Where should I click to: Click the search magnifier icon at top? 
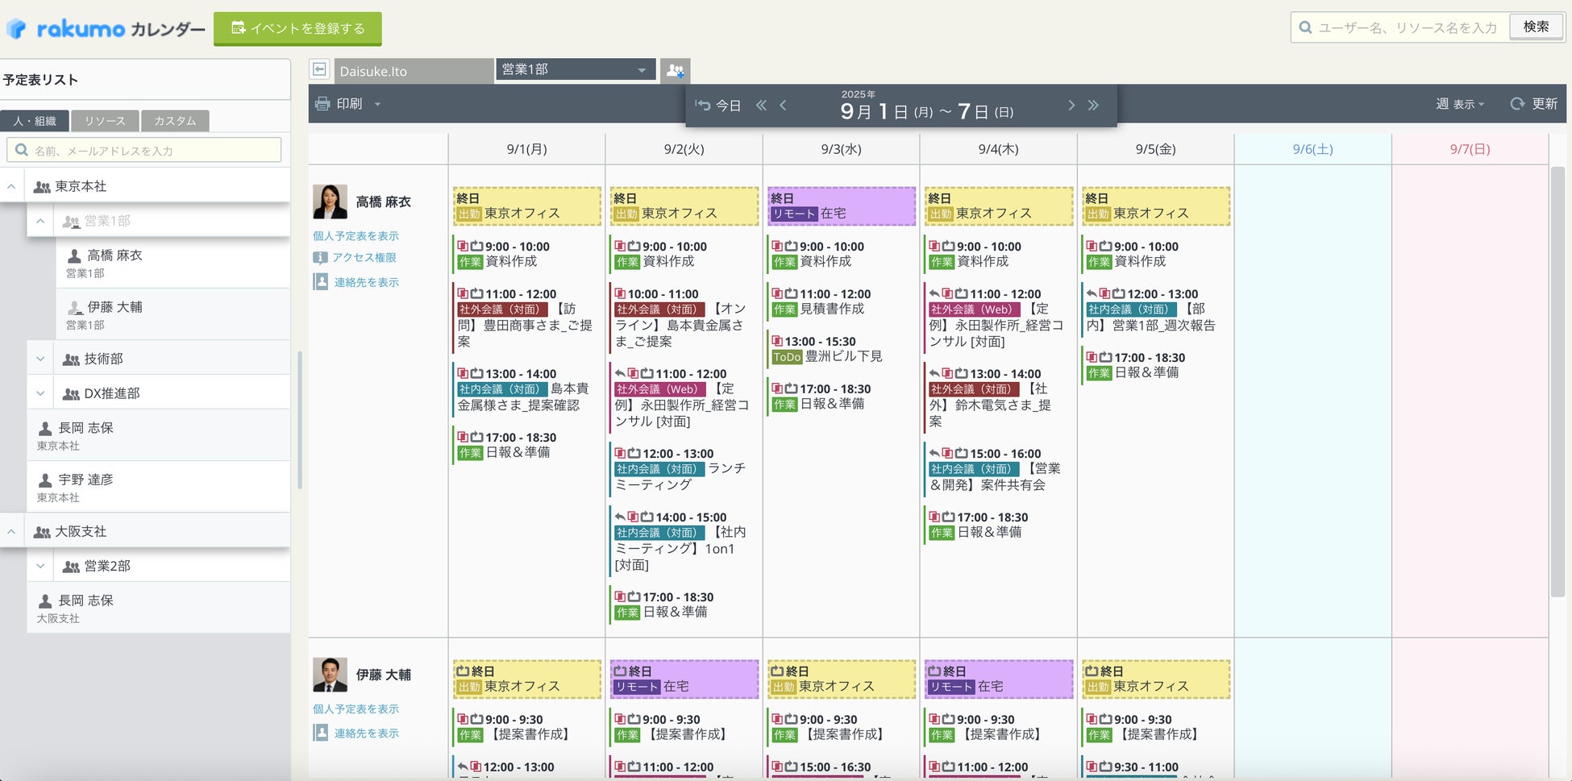click(x=1305, y=27)
